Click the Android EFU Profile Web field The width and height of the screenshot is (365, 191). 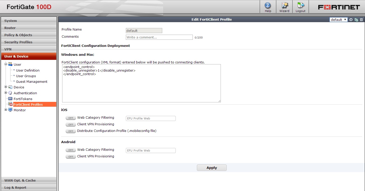[151, 151]
